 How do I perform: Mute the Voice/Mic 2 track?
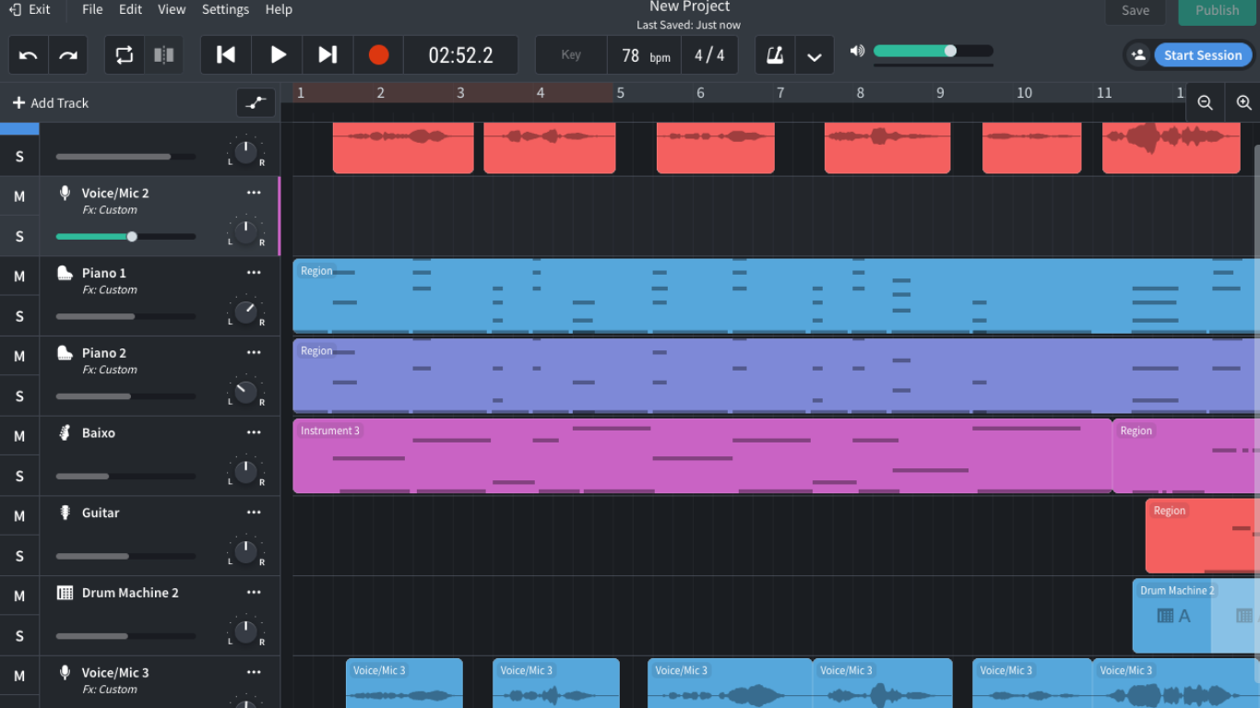tap(19, 196)
